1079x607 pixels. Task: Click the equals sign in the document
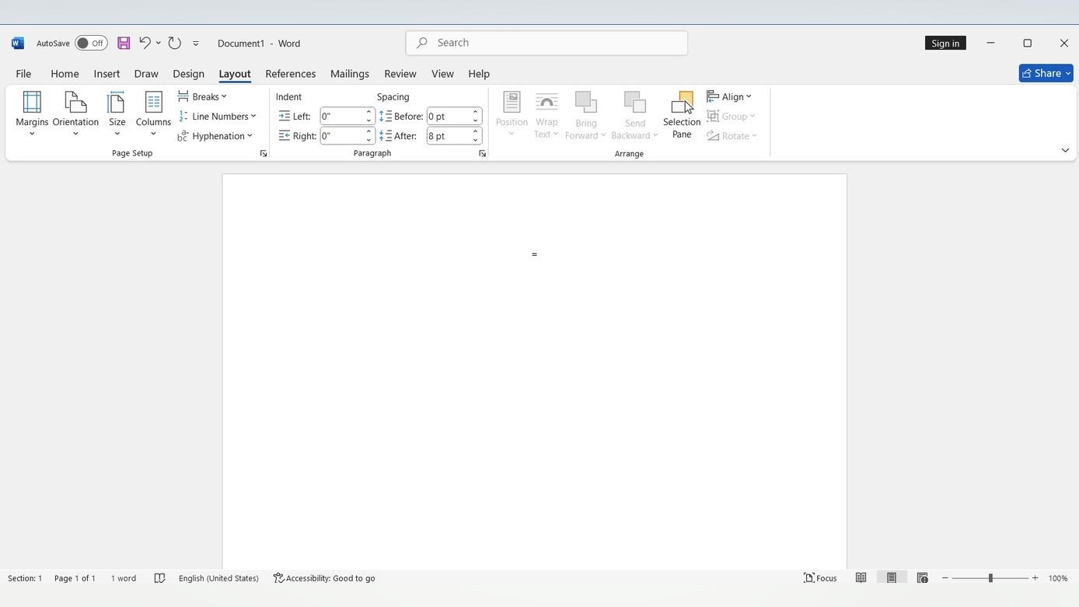[534, 254]
